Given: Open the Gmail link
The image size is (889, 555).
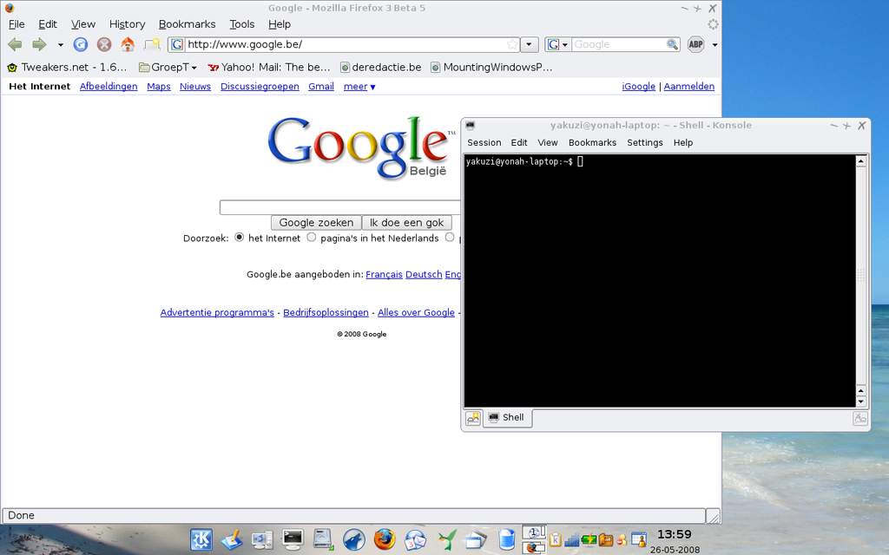Looking at the screenshot, I should [x=321, y=86].
